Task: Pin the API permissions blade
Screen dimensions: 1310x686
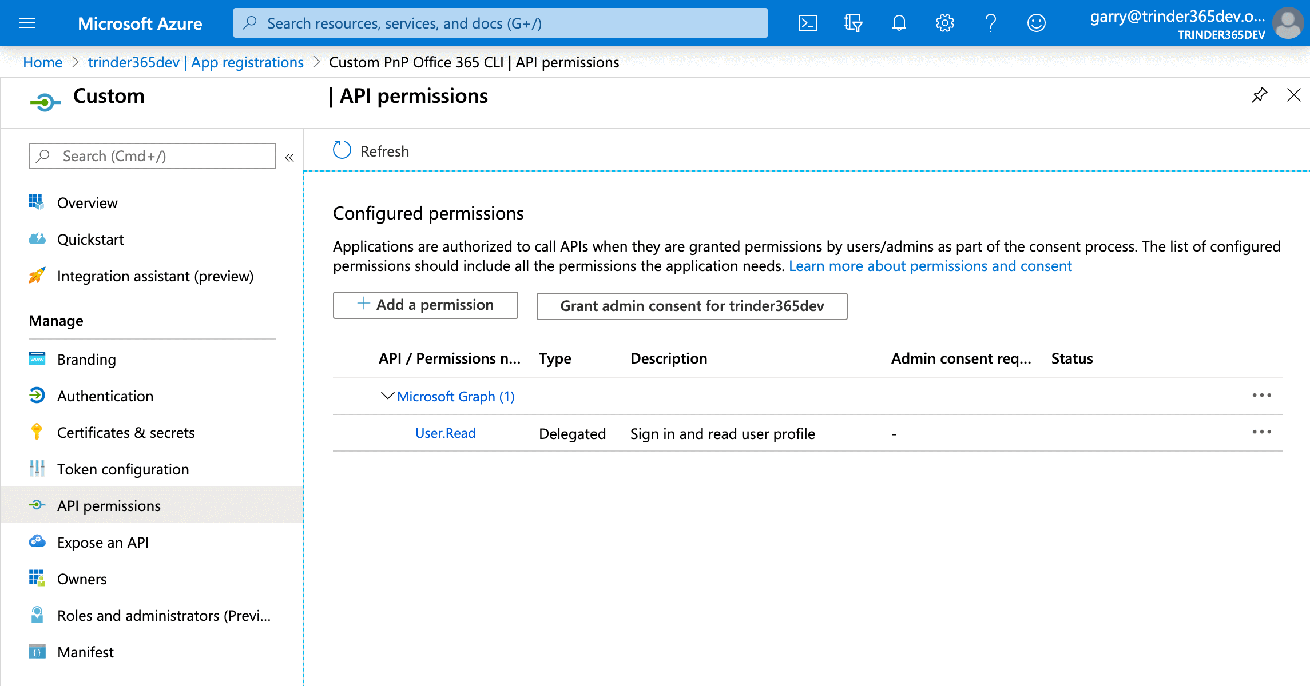Action: click(x=1259, y=95)
